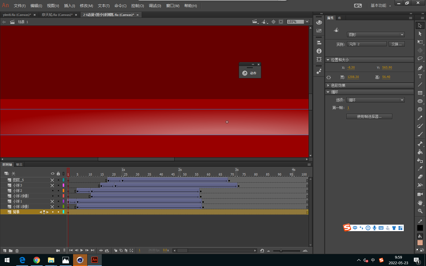Select the Text tool
This screenshot has height=266, width=426.
(420, 76)
